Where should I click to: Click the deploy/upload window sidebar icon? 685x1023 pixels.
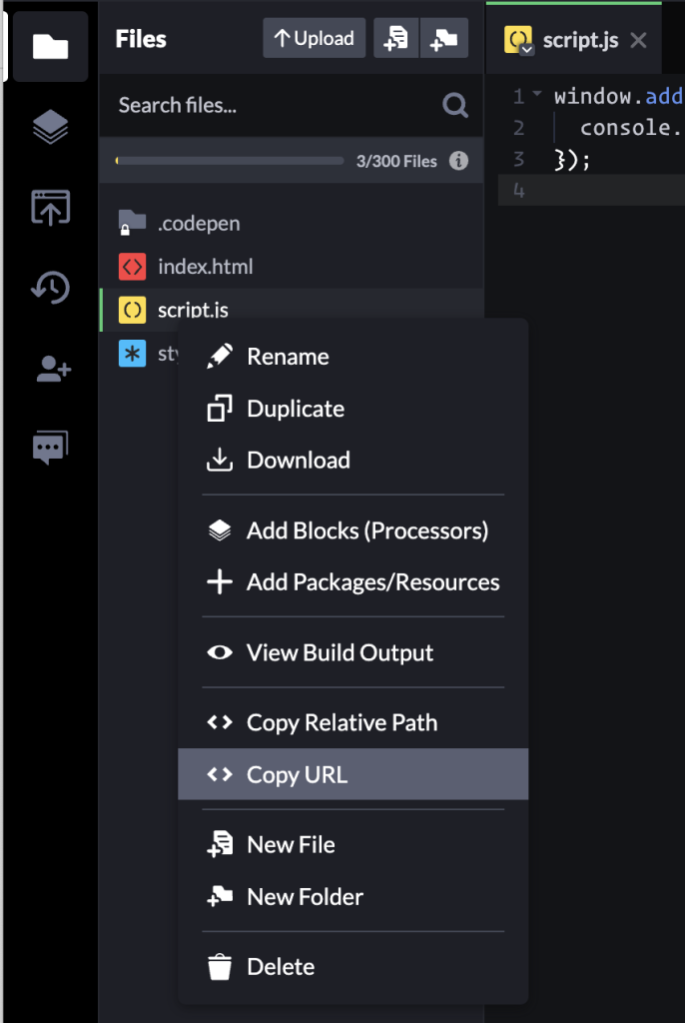coord(50,207)
